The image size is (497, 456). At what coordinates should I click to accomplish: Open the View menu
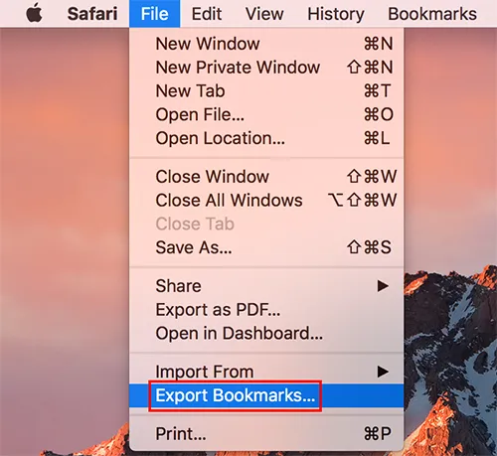(264, 14)
